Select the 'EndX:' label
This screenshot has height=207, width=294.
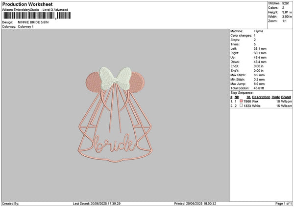tap(235, 66)
